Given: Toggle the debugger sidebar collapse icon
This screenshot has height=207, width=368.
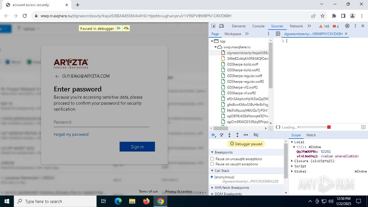Looking at the screenshot, I should tap(363, 127).
